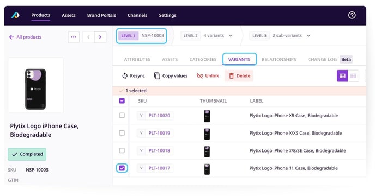375x196 pixels.
Task: Switch to list view icon
Action: (342, 76)
